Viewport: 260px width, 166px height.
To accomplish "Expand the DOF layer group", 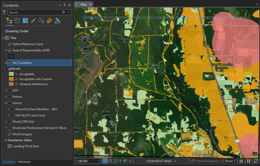I will point(6,90).
